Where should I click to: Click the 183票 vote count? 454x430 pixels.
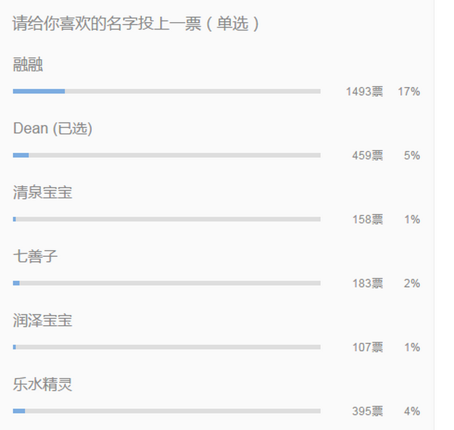pos(367,283)
